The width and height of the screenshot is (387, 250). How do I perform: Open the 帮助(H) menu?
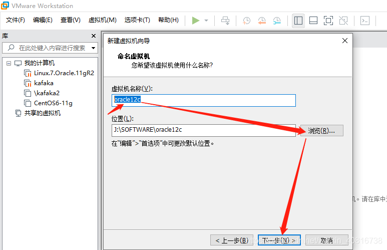(x=168, y=20)
